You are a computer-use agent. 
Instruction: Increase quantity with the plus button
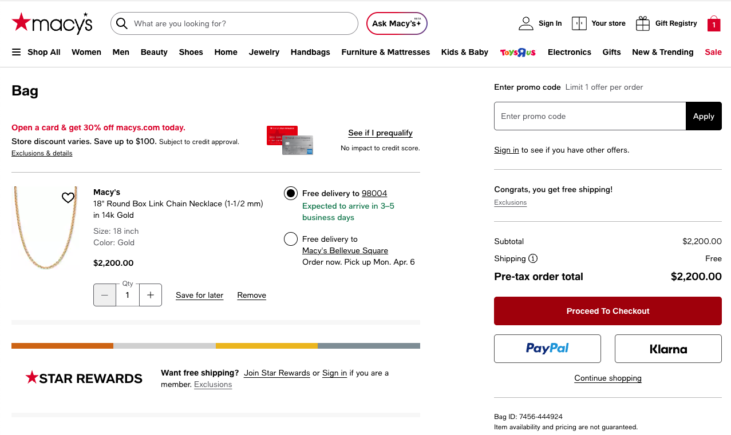(151, 295)
